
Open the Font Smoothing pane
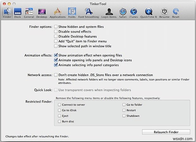[x=89, y=13]
